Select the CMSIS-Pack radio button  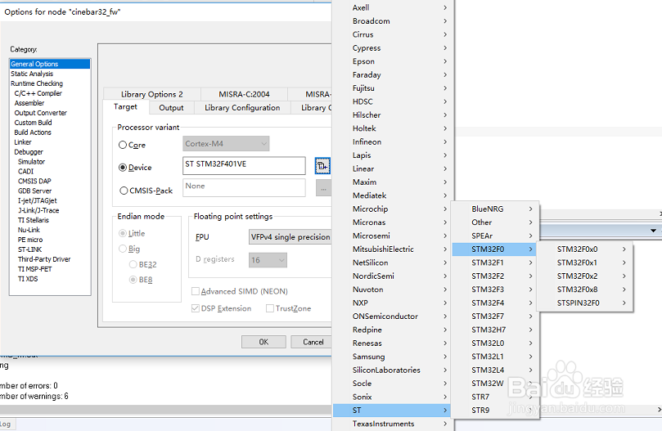point(124,191)
